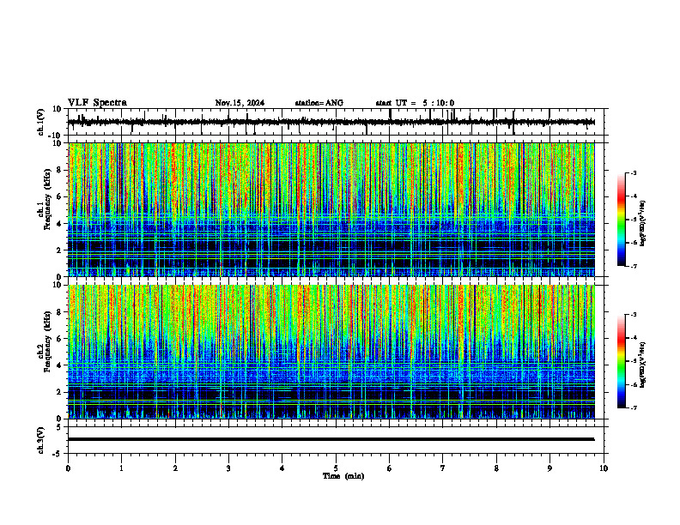Click the ch.3(V) flat trace panel
Screen dimensions: 680x525
[337, 440]
